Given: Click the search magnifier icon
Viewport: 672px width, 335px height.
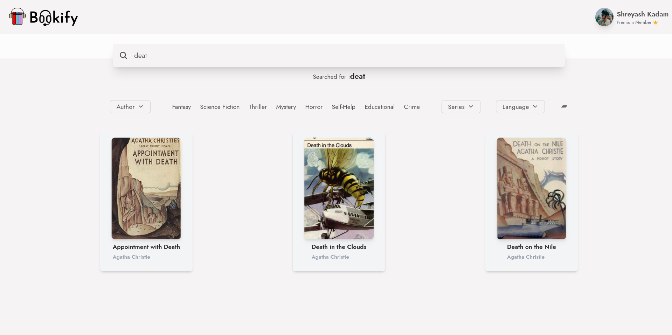Looking at the screenshot, I should click(x=123, y=55).
